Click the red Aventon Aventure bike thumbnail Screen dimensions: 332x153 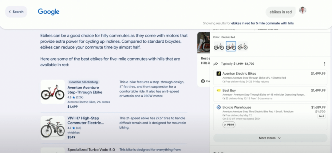(x=53, y=92)
